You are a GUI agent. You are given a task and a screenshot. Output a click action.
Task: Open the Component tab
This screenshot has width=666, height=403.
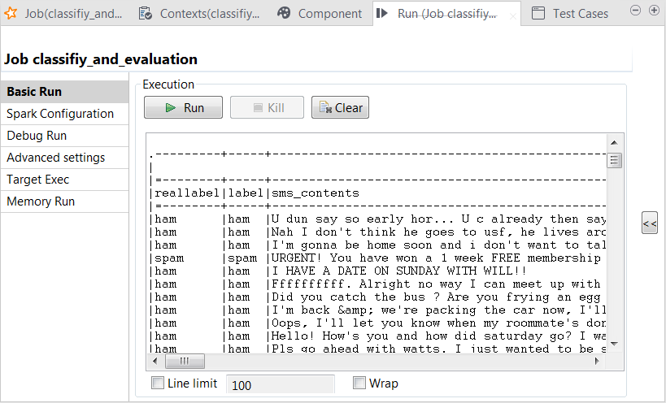(320, 14)
